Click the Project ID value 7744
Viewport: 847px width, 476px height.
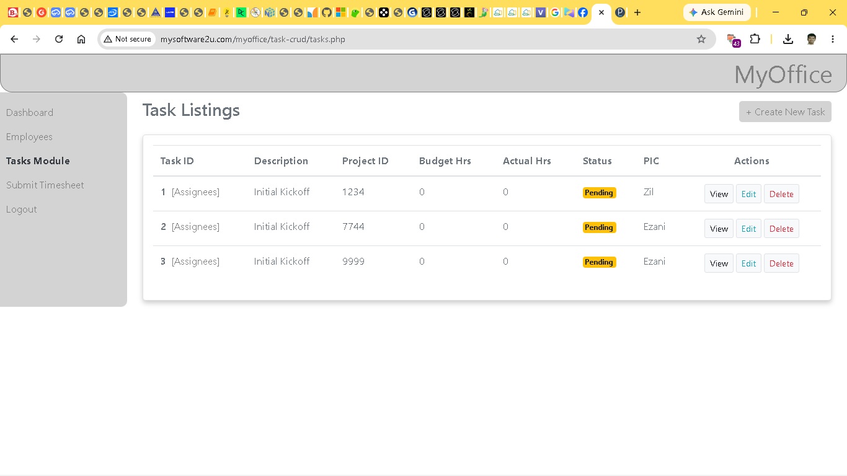[x=353, y=227]
